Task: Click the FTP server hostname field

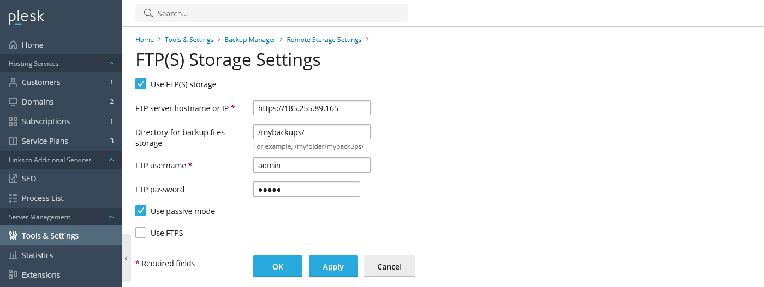Action: click(312, 108)
